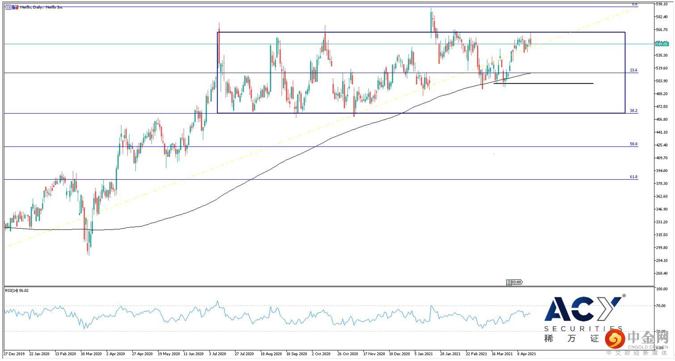
Task: Select the 70.00 RSI scale value
Action: (661, 306)
